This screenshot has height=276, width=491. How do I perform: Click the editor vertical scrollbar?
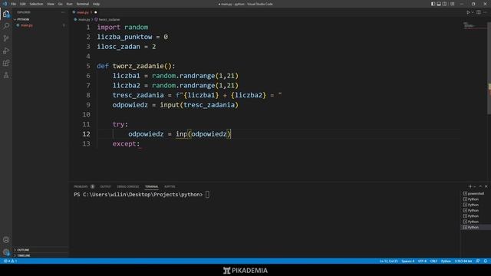(x=489, y=67)
